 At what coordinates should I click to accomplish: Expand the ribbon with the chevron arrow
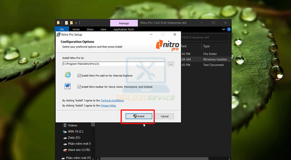coord(224,29)
